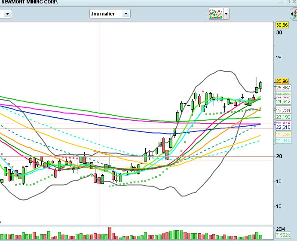This screenshot has height=241, width=297.
Task: Click the NEWMONT MINING CORP. window title
Action: pos(30,2)
